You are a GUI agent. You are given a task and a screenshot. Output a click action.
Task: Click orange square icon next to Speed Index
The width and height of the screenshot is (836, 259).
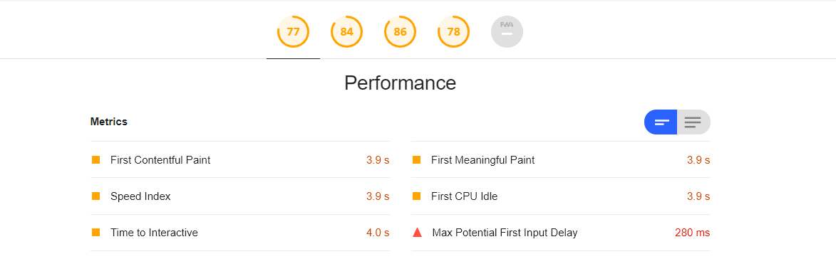[x=96, y=196]
